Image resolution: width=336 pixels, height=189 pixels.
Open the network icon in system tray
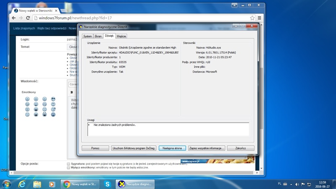309,184
